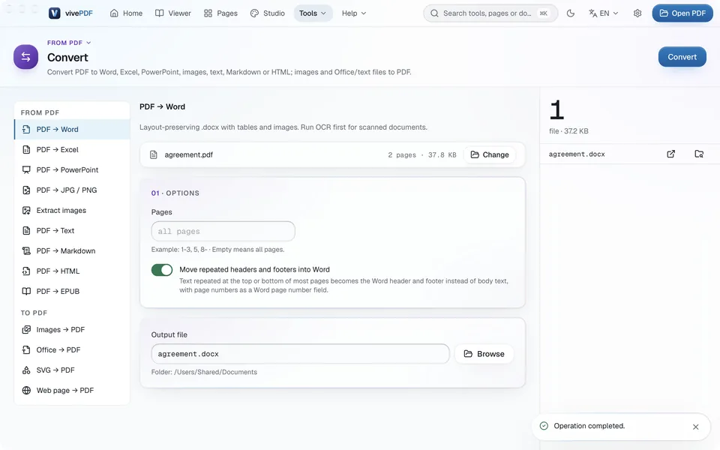Toggle dark mode moon icon
Image resolution: width=720 pixels, height=450 pixels.
click(570, 13)
